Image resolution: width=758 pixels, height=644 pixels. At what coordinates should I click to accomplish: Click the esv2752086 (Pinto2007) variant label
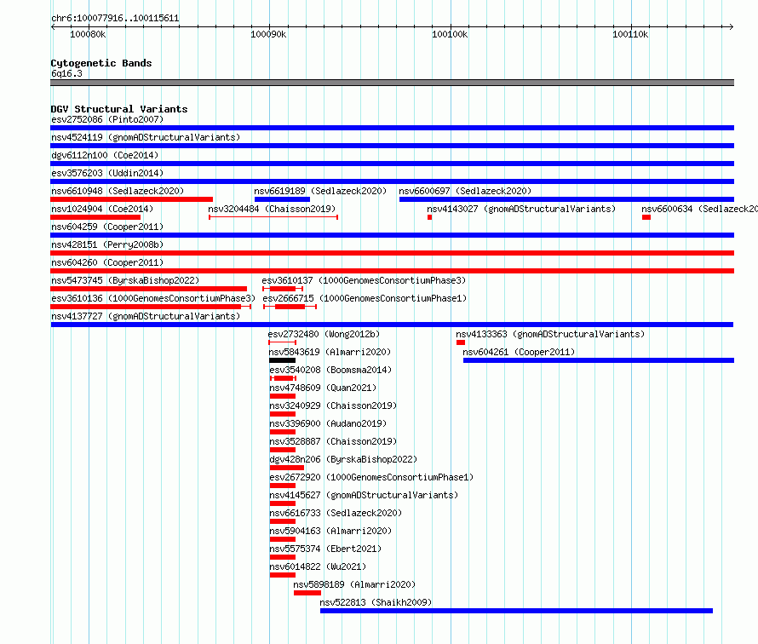(x=107, y=119)
